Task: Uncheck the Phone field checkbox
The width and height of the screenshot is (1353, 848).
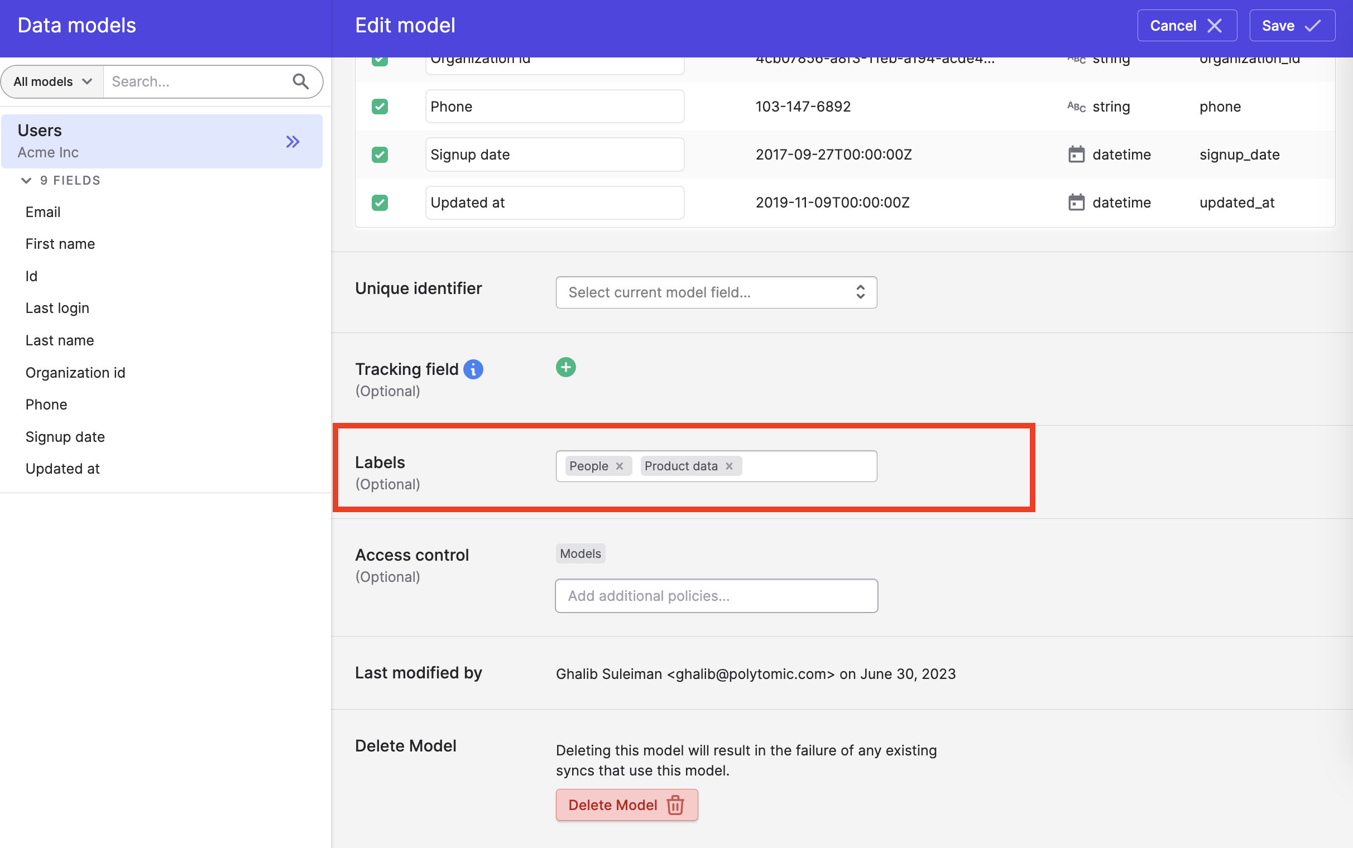Action: pos(380,107)
